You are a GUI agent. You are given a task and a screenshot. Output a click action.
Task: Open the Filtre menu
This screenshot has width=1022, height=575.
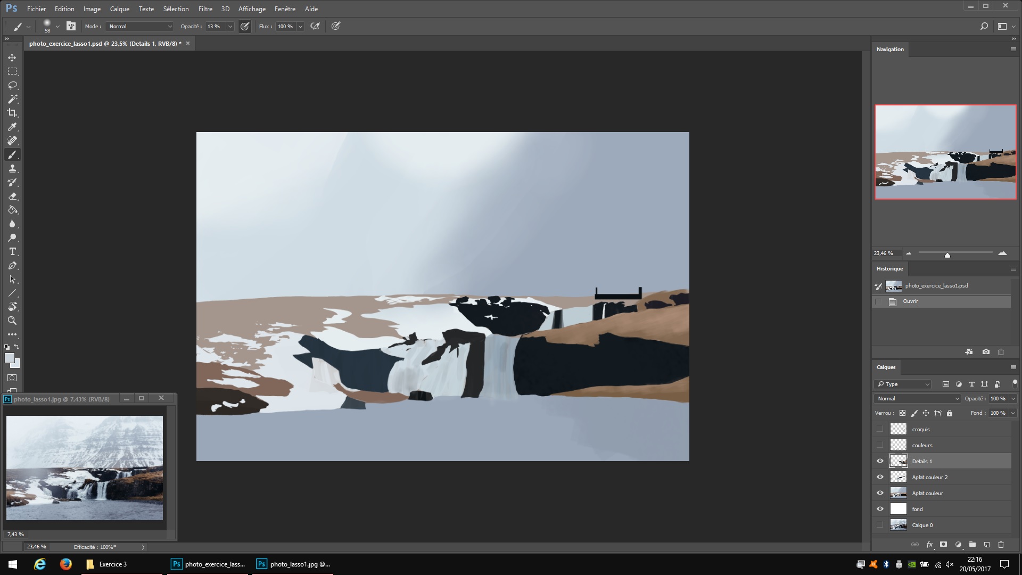205,9
